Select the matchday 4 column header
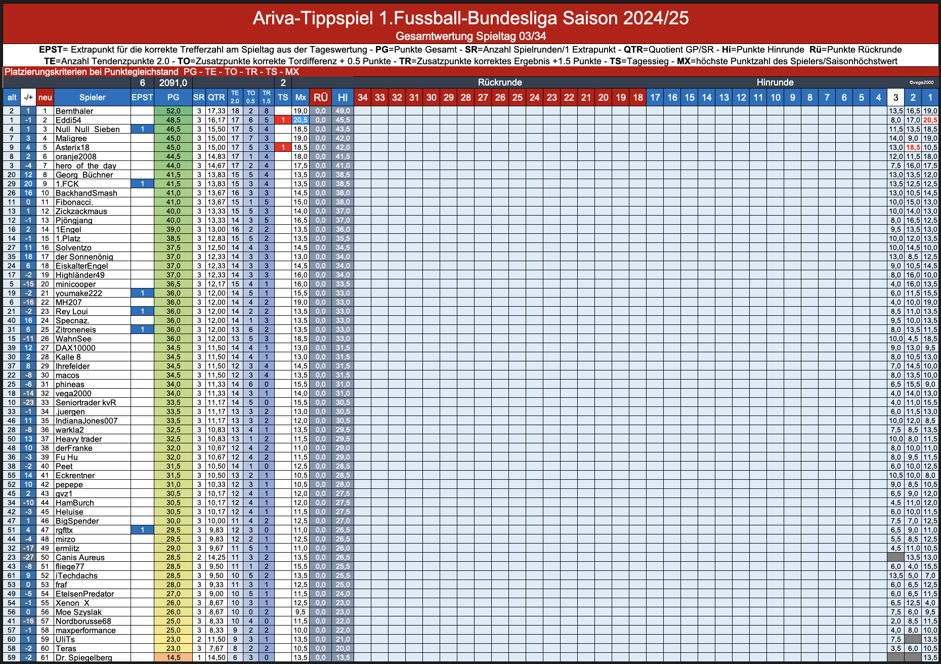Image resolution: width=941 pixels, height=664 pixels. pyautogui.click(x=878, y=98)
